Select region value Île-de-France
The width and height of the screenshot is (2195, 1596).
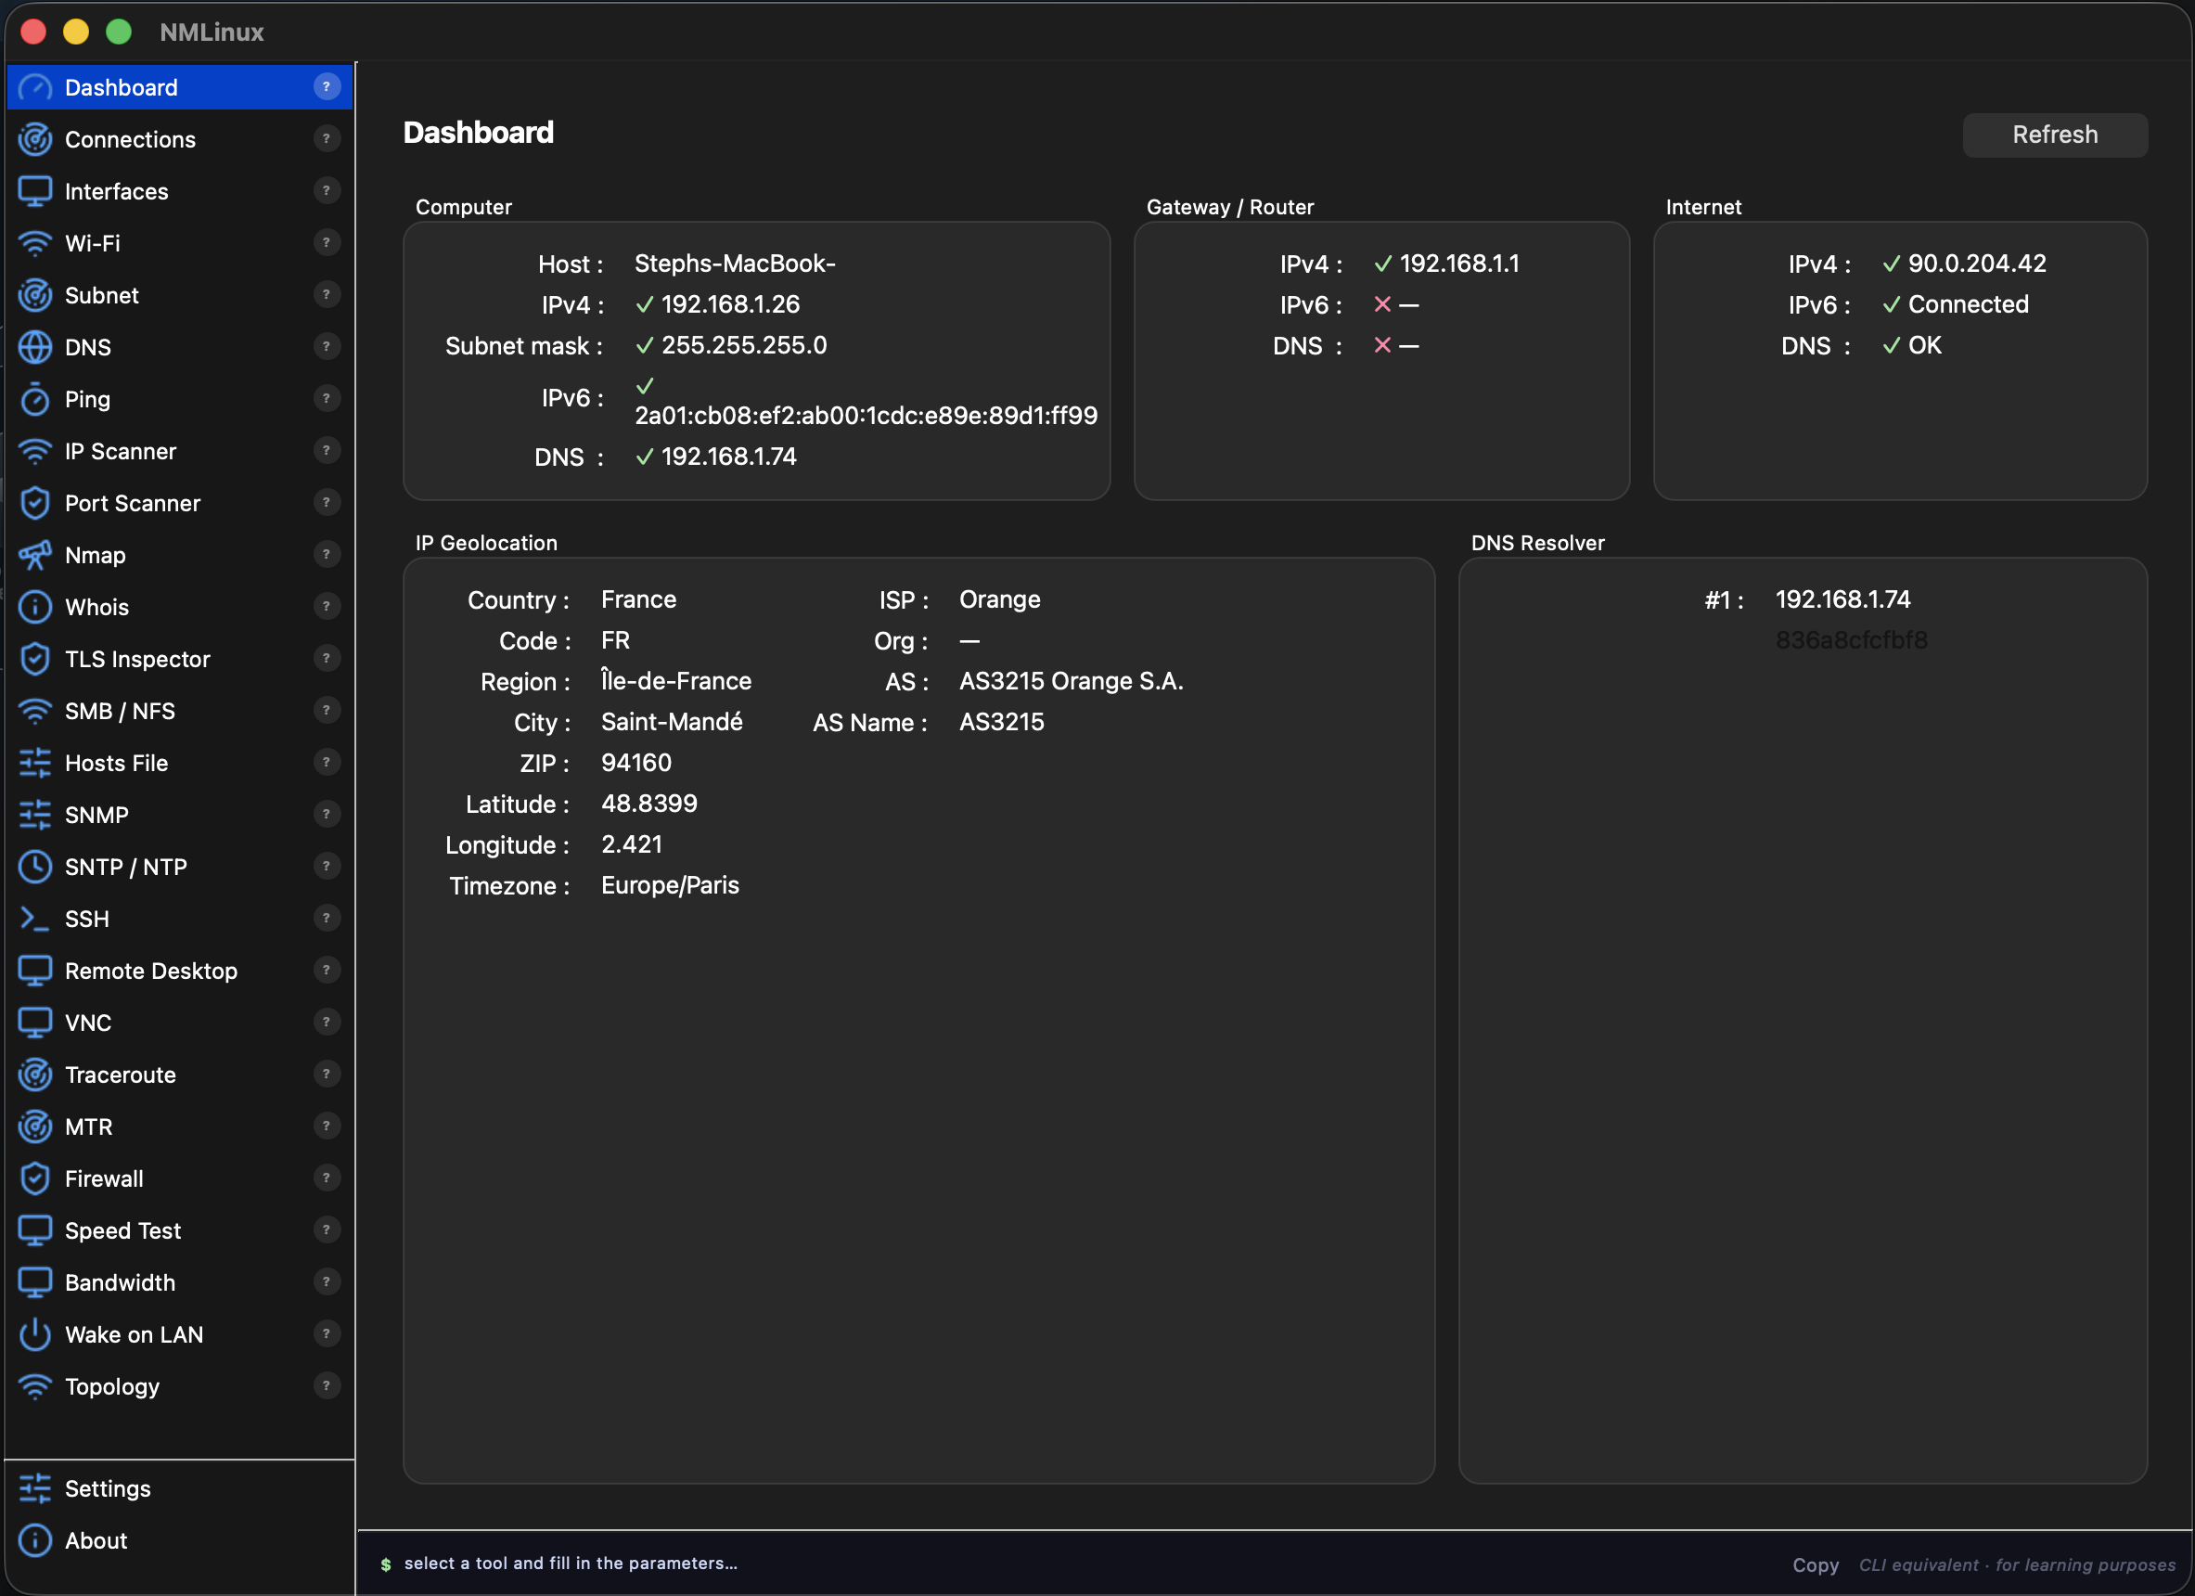[x=675, y=681]
